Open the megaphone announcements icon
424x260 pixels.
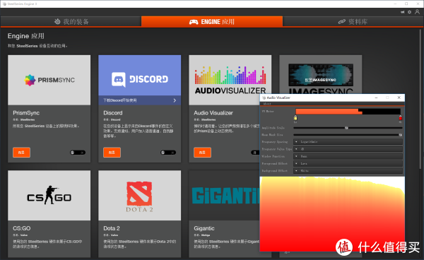click(402, 12)
